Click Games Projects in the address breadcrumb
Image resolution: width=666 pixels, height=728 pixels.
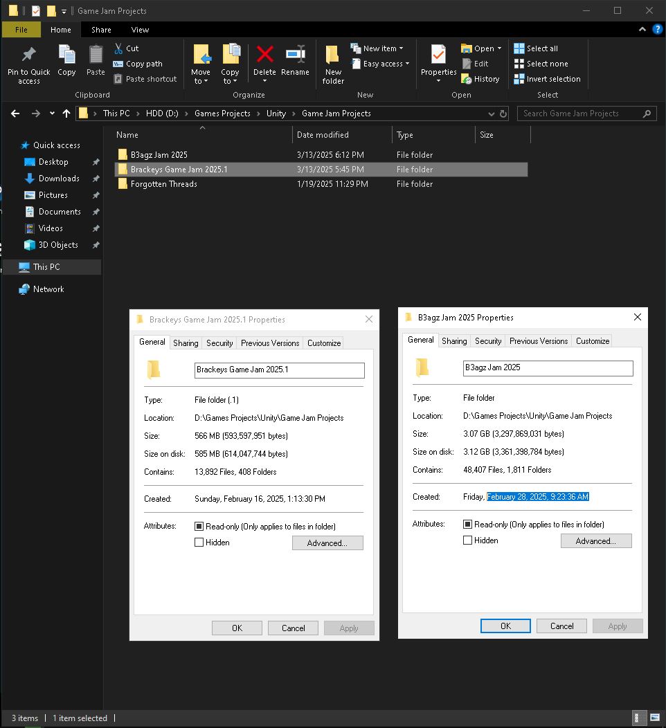coord(222,113)
